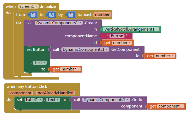Viewport: 187px width, 115px height.
Task: Open 'get number' dropdown beside Create id
Action: 122,43
